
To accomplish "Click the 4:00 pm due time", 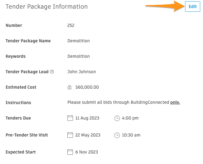I will click(x=130, y=118).
